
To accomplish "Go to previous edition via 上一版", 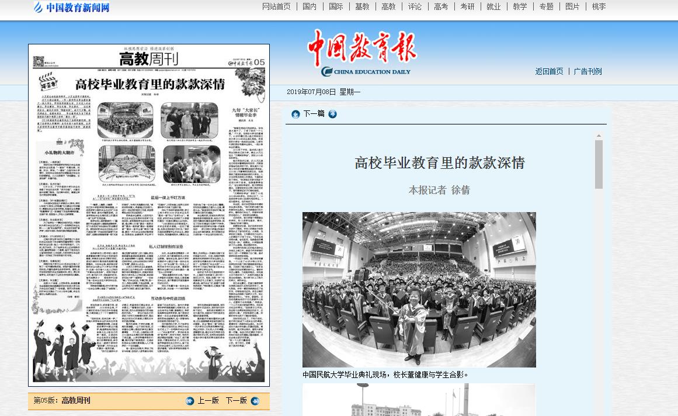I will tap(208, 401).
